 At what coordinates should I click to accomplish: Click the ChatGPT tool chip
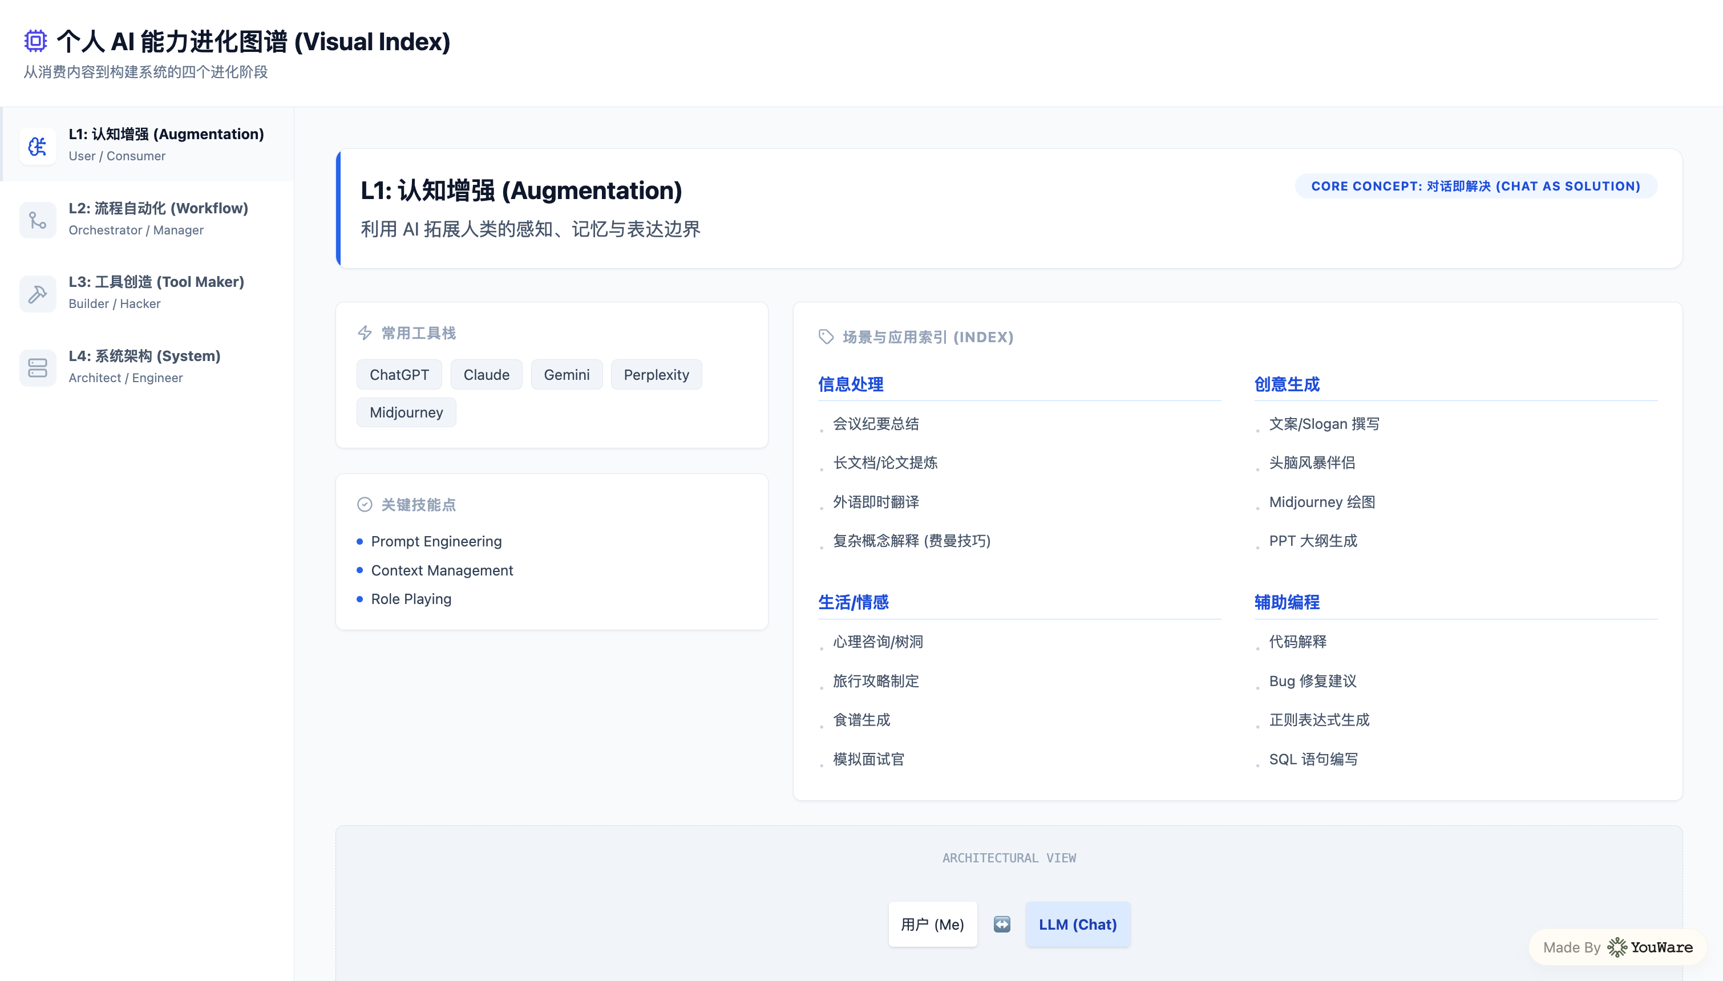[399, 375]
